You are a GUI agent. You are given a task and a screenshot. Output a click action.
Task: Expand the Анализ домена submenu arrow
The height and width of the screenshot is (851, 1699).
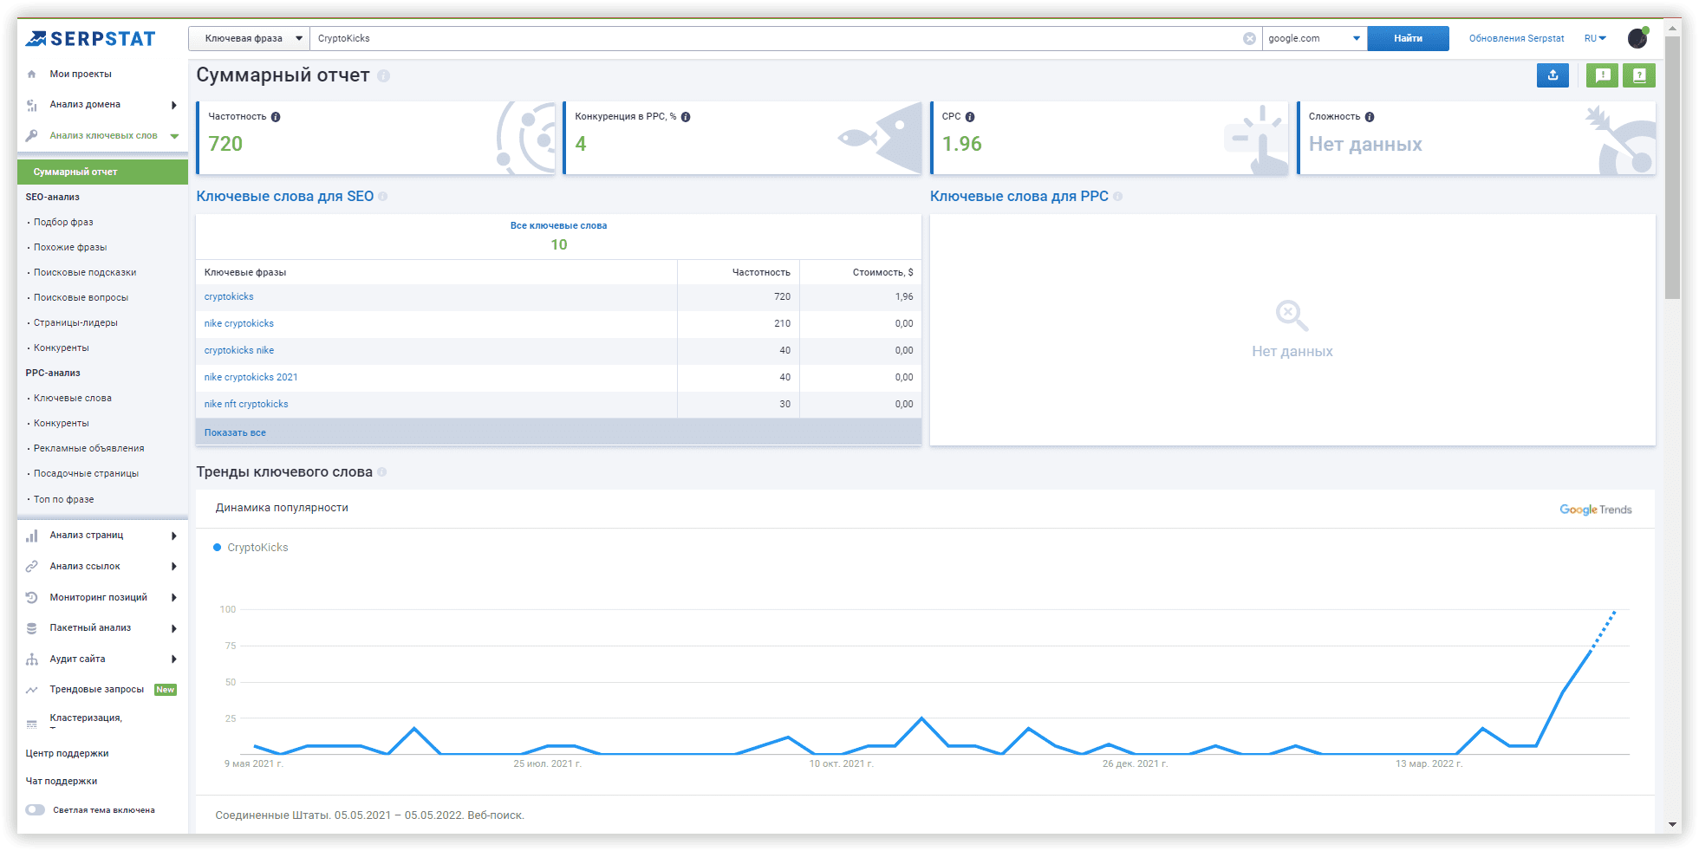(174, 105)
